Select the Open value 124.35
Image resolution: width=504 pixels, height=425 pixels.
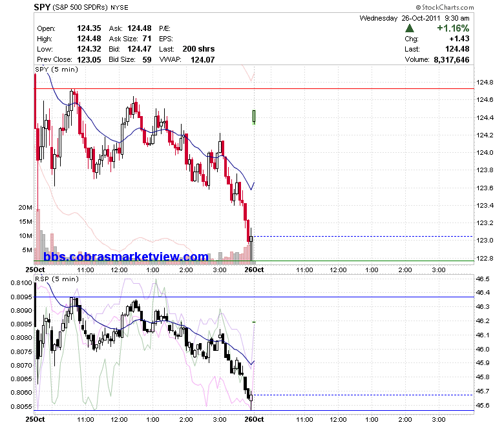(x=89, y=28)
